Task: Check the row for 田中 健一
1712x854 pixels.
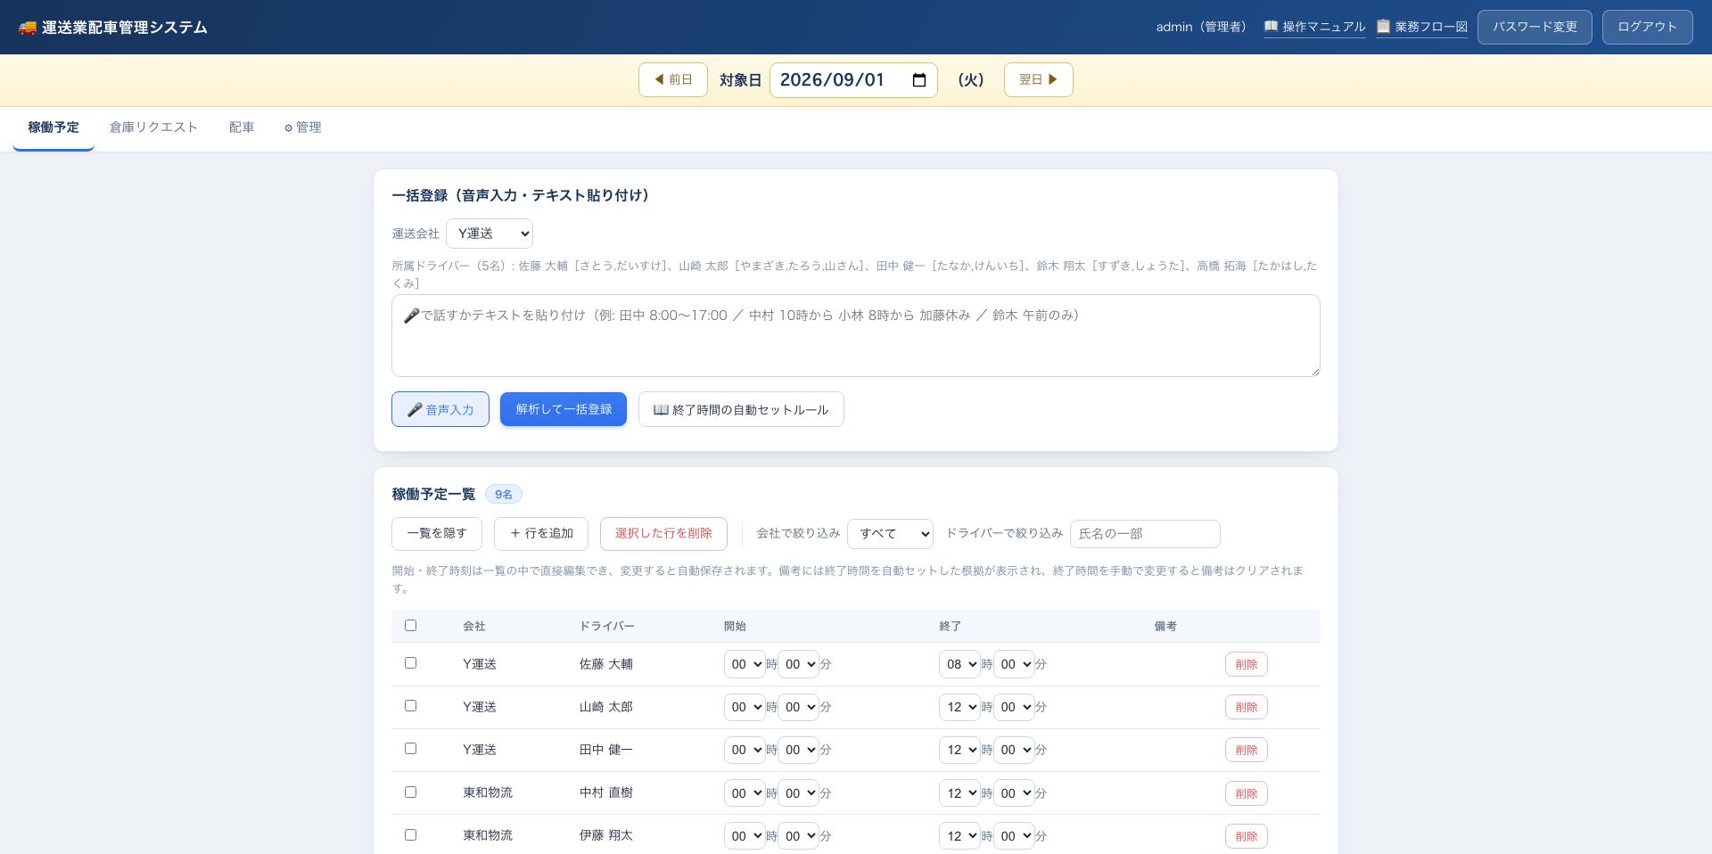Action: pyautogui.click(x=410, y=749)
